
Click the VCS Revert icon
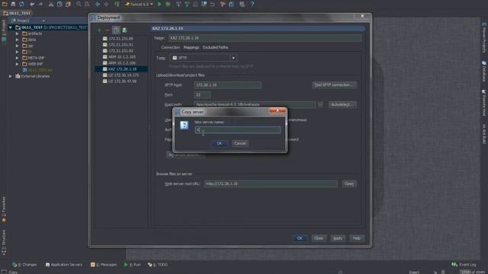coord(213,4)
